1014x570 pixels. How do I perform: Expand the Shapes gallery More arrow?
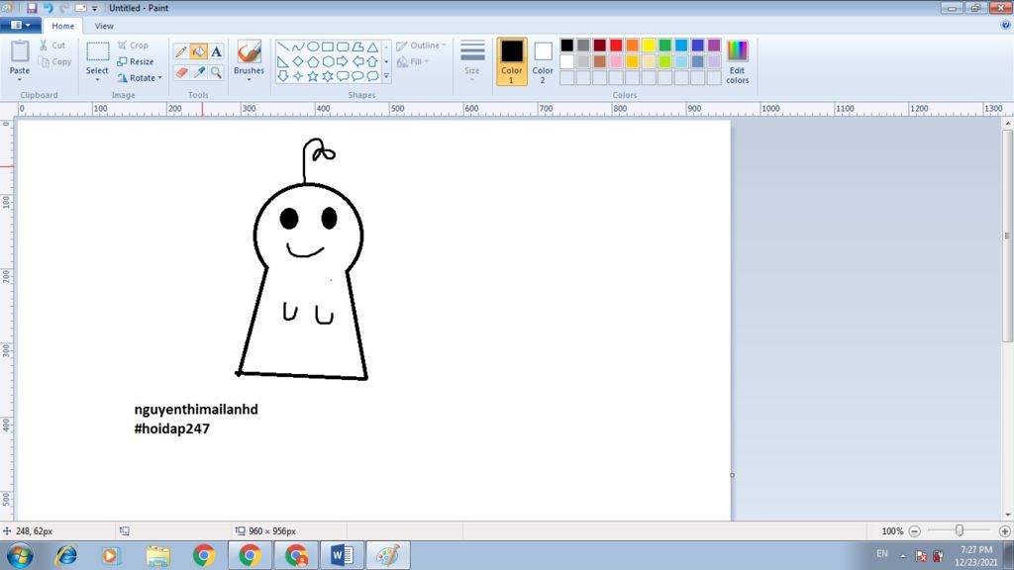point(387,76)
